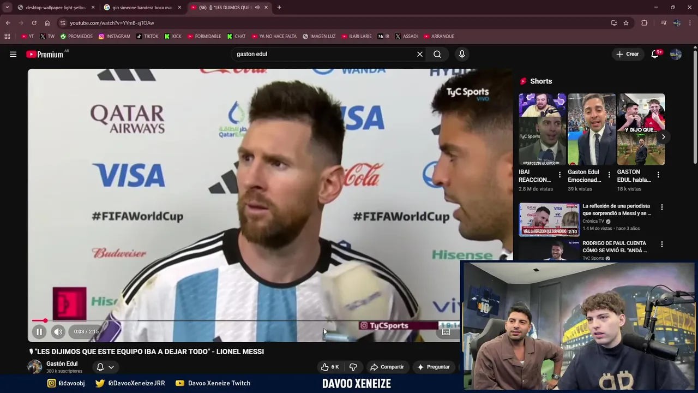Viewport: 698px width, 393px height.
Task: Start voice search with microphone
Action: pyautogui.click(x=462, y=54)
